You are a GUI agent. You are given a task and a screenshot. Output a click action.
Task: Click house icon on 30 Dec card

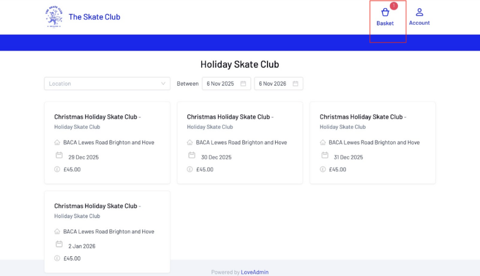pos(190,142)
